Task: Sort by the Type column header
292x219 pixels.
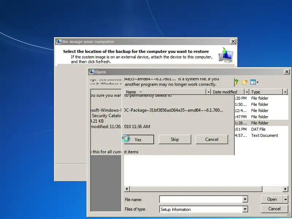Action: tap(266, 92)
